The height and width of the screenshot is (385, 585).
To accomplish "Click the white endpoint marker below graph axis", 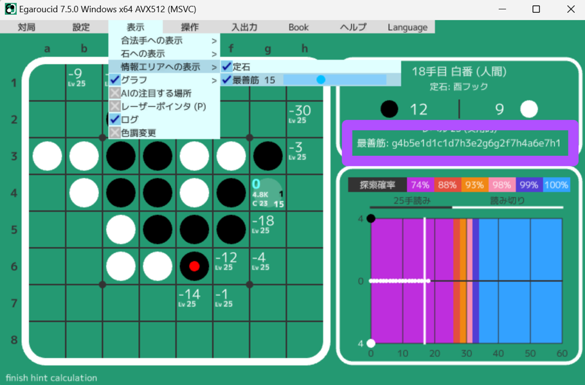I will point(370,343).
